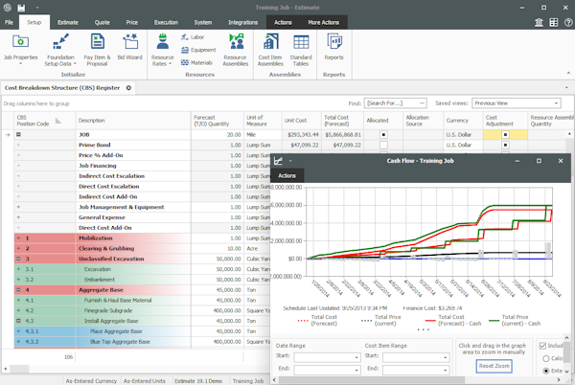Launch the Bid Wizard
Screen dimensions: 575x385
click(x=129, y=47)
